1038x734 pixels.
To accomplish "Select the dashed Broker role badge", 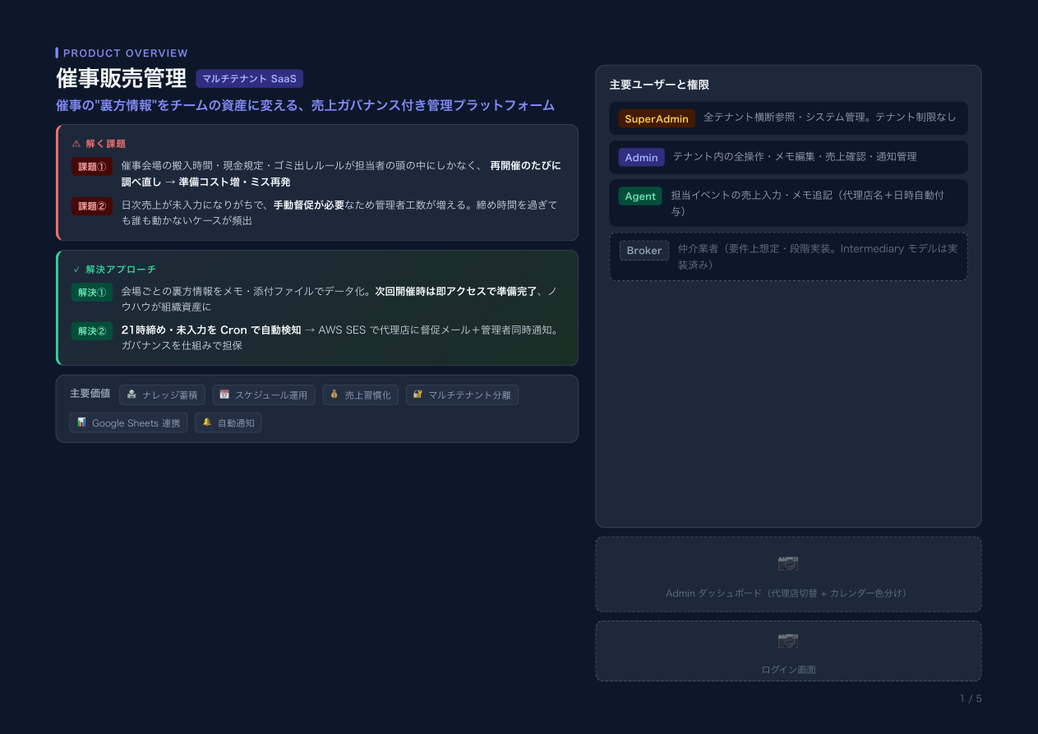I will [644, 251].
